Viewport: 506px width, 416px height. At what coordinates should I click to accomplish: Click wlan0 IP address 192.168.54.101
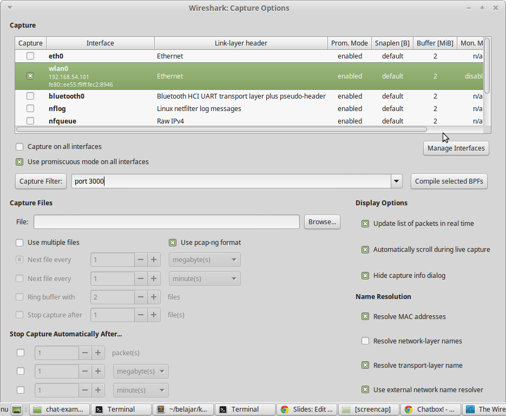(69, 77)
